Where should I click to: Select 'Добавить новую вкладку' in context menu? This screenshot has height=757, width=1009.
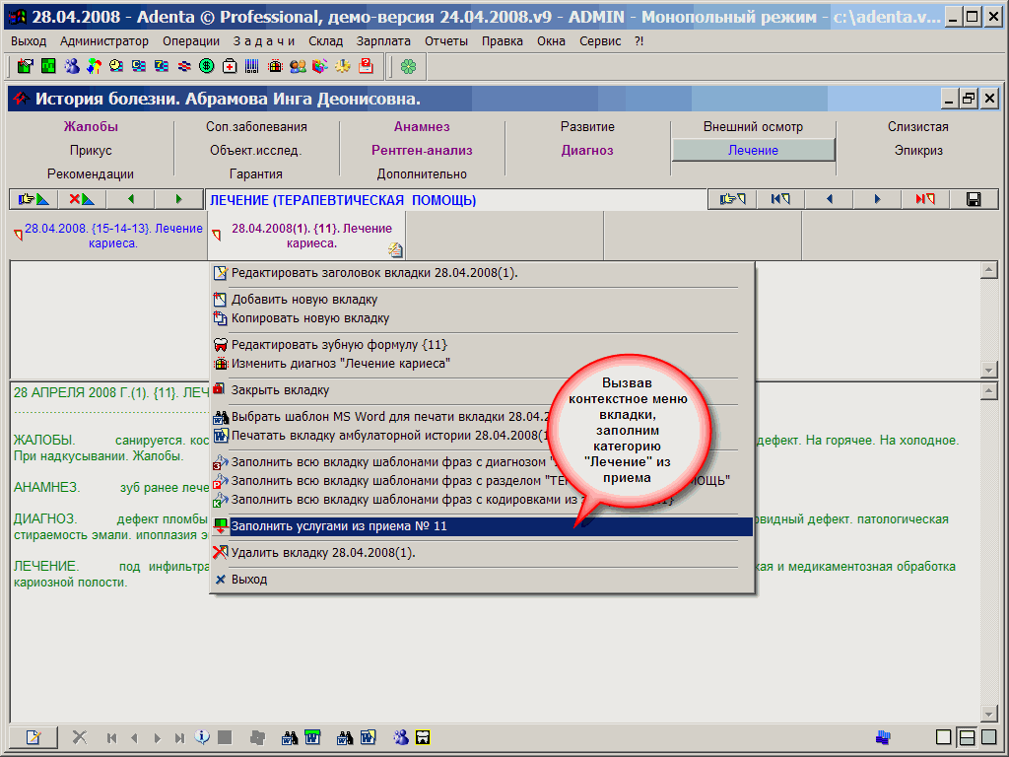(303, 299)
